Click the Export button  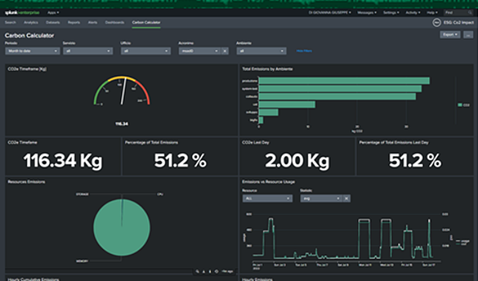(450, 35)
